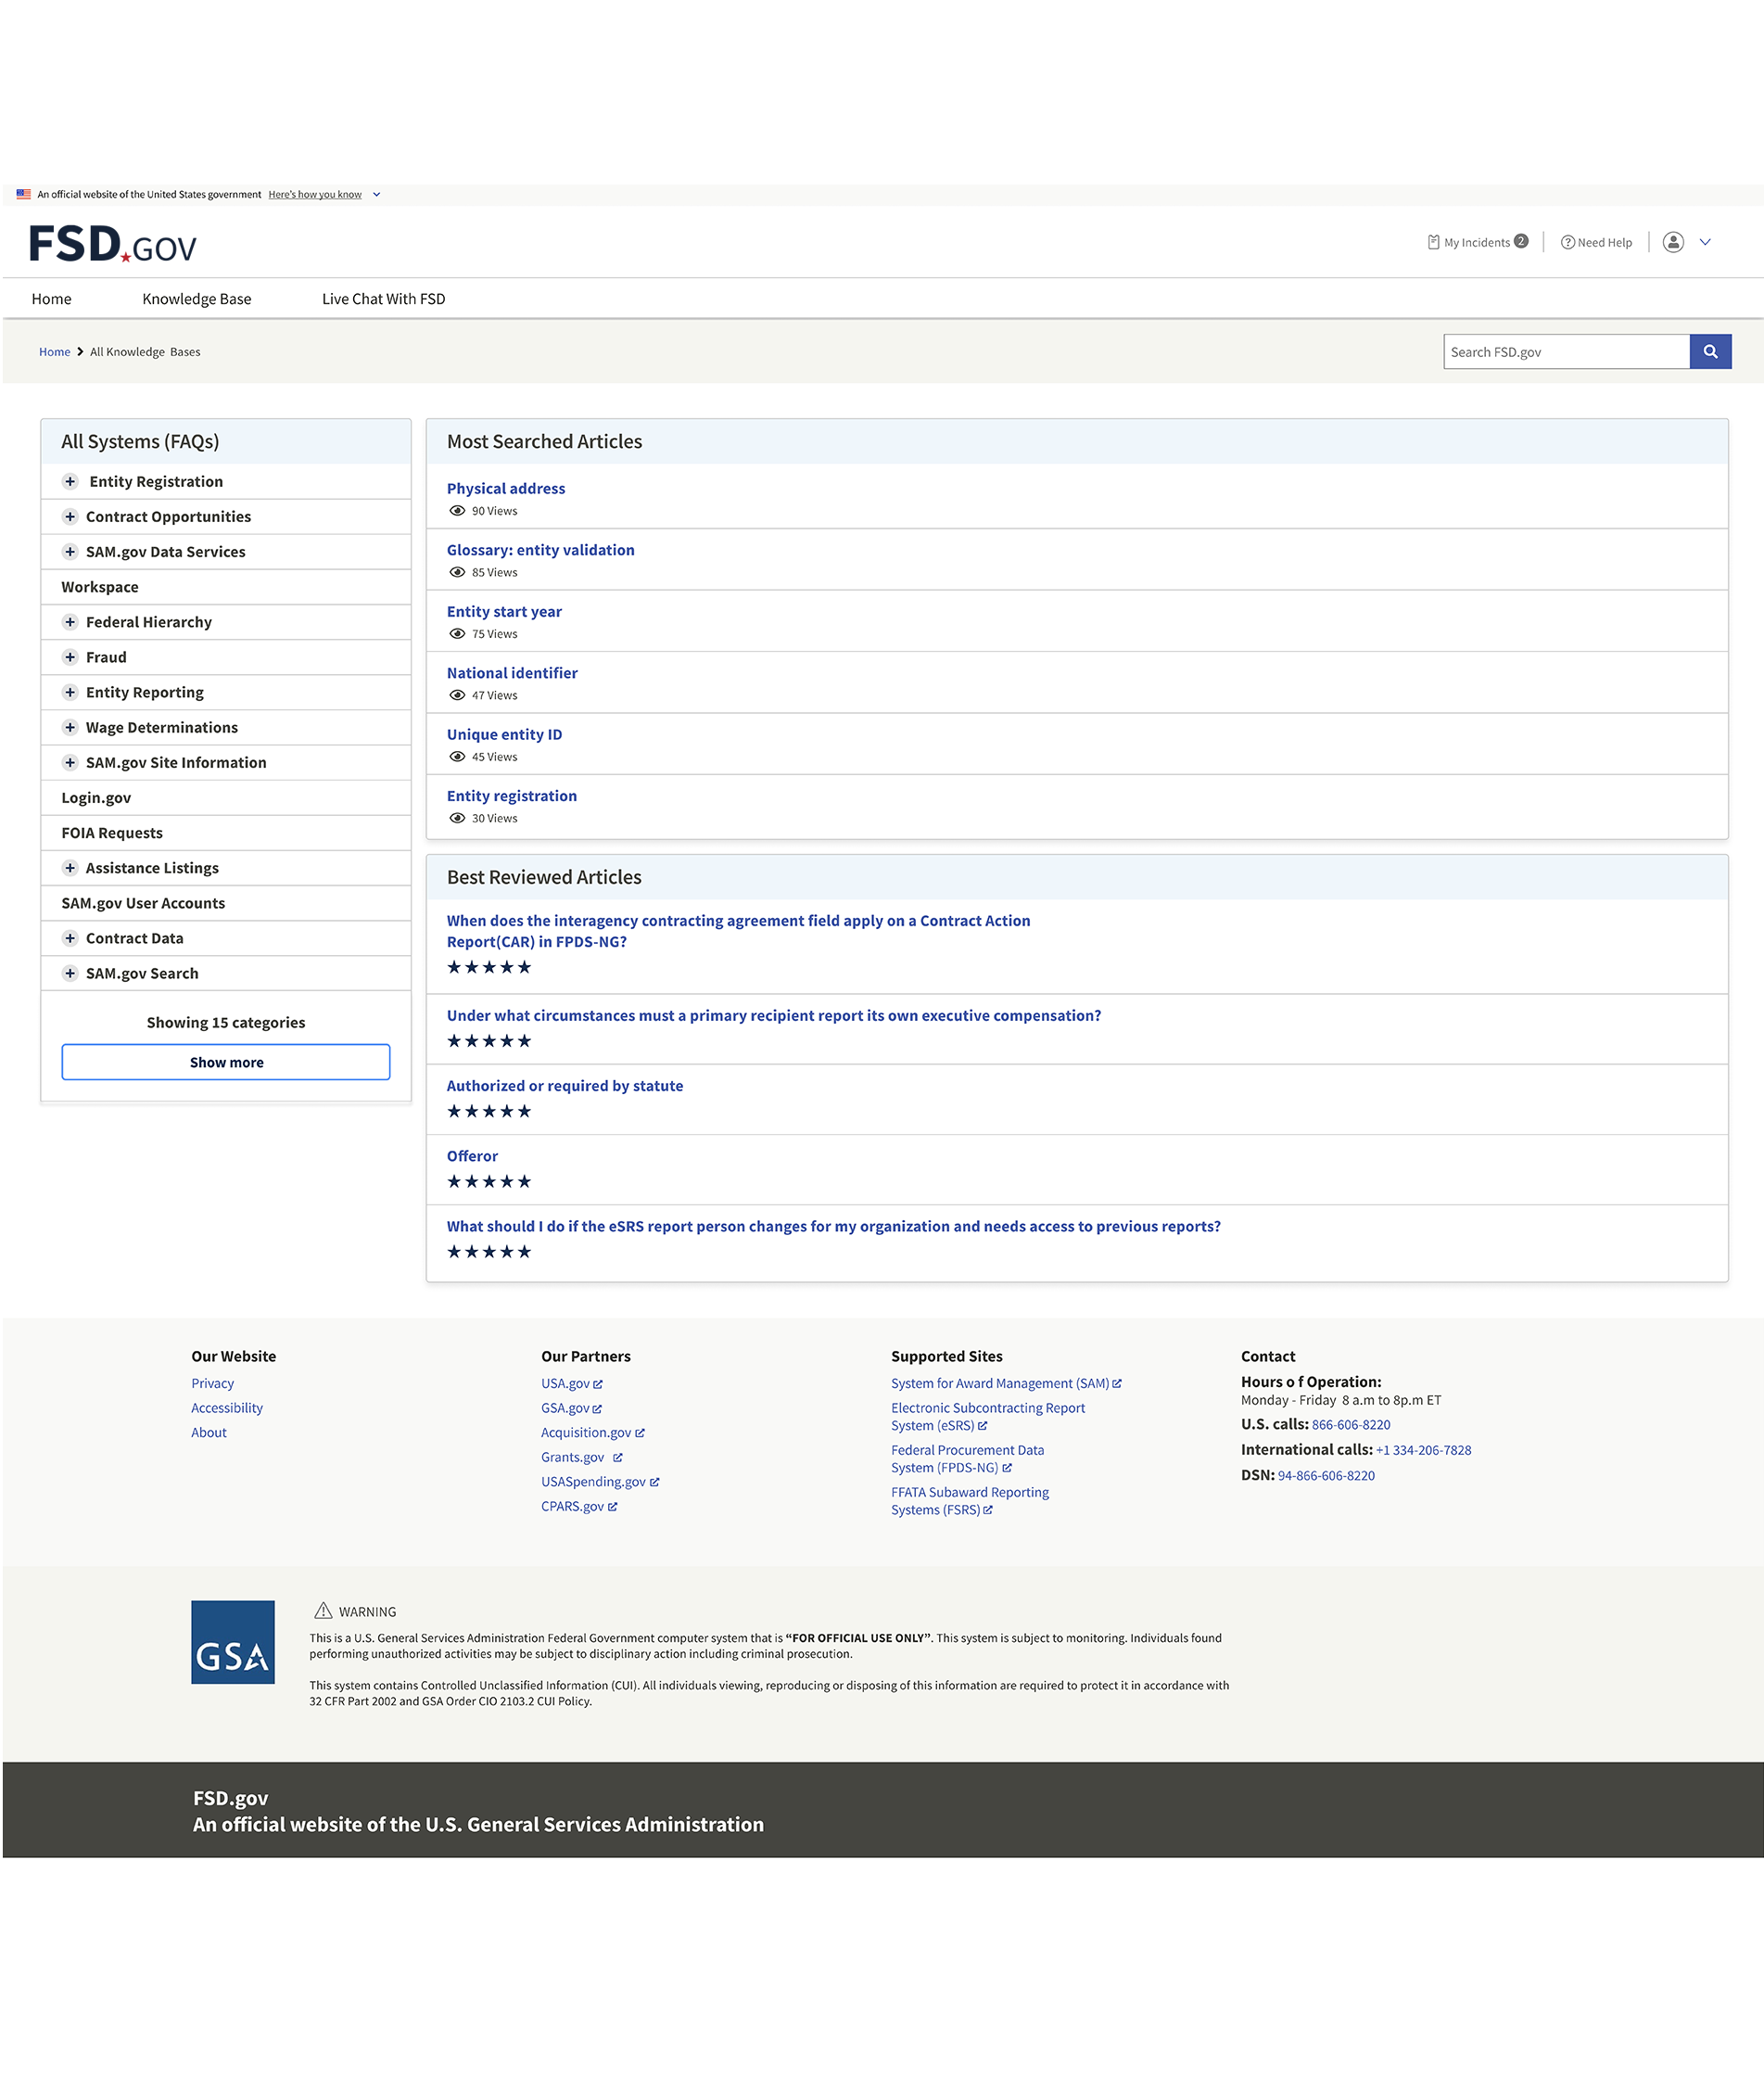Click the Show more button
This screenshot has width=1764, height=2076.
click(x=226, y=1062)
